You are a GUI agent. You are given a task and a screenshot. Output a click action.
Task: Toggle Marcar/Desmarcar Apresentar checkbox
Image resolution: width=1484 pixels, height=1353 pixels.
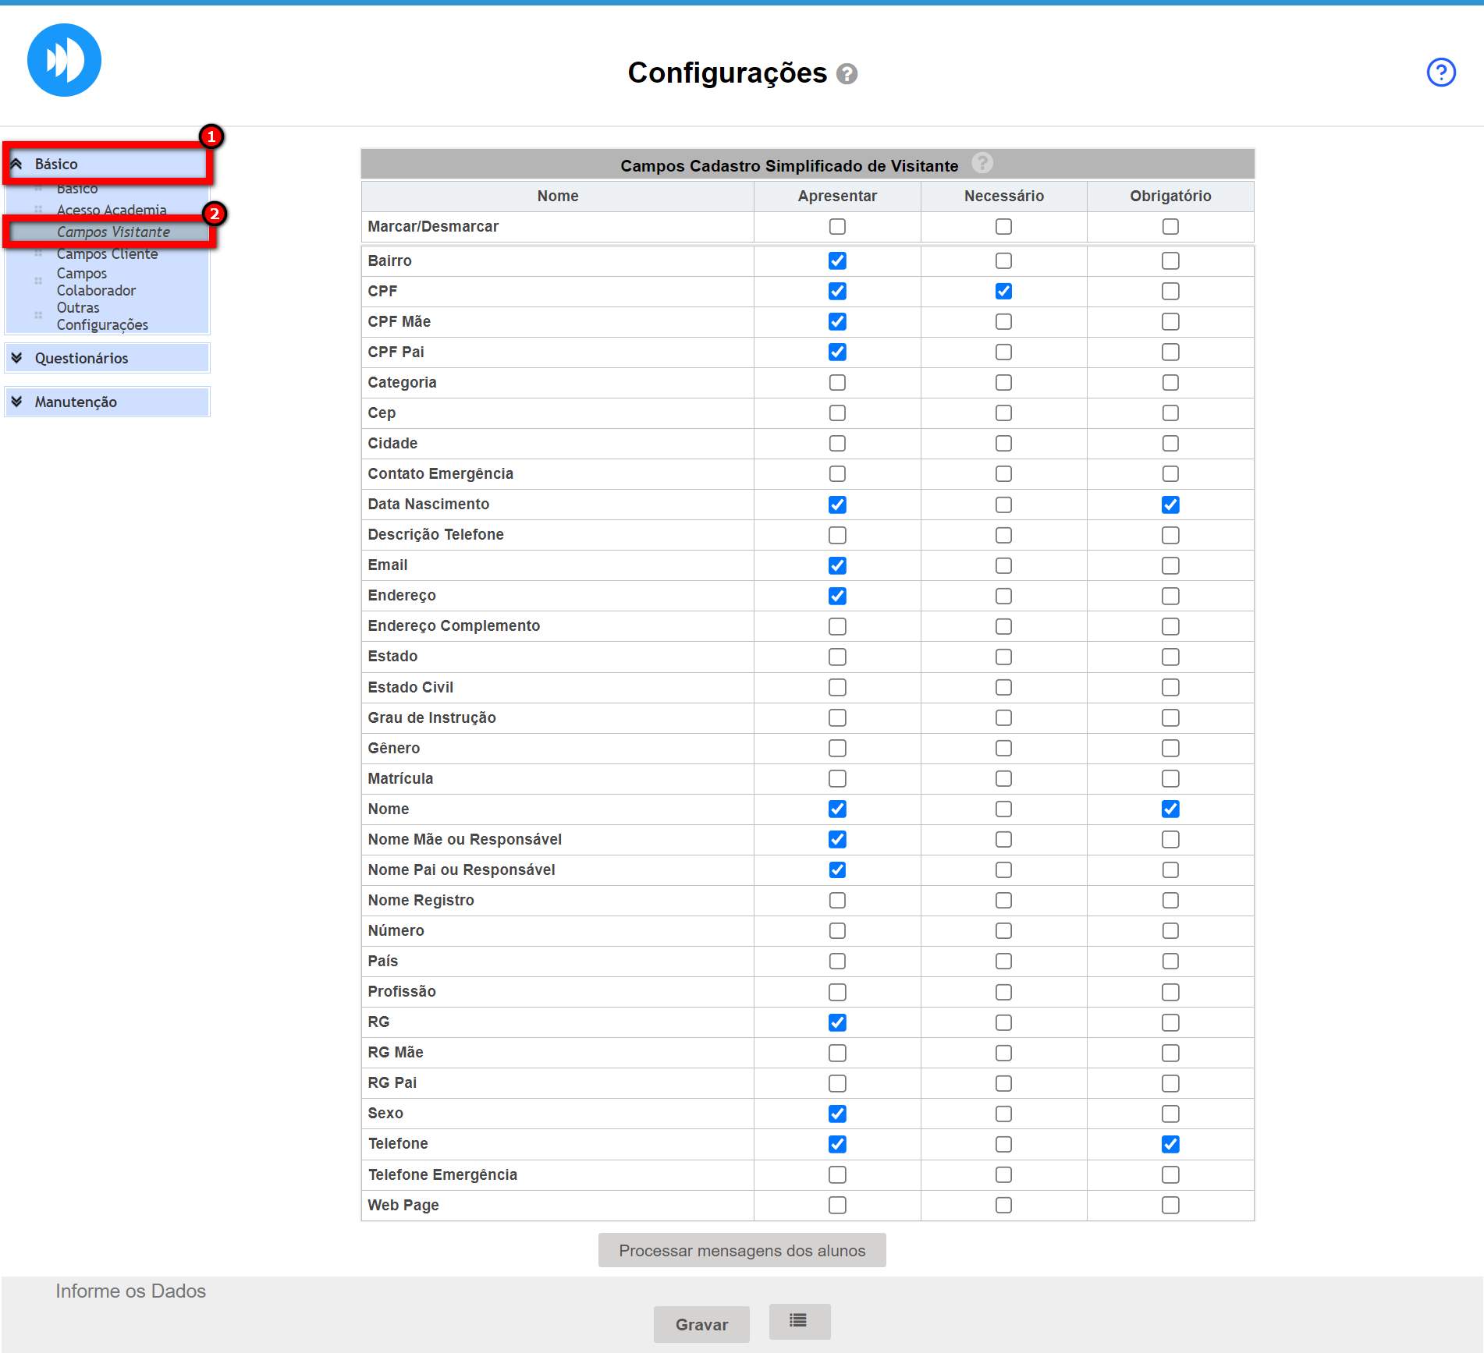pyautogui.click(x=837, y=226)
